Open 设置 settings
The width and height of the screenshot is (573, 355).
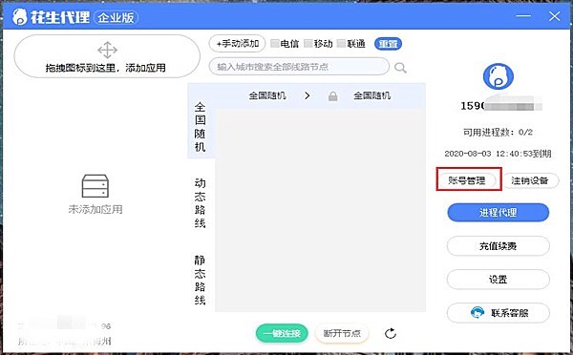click(499, 280)
